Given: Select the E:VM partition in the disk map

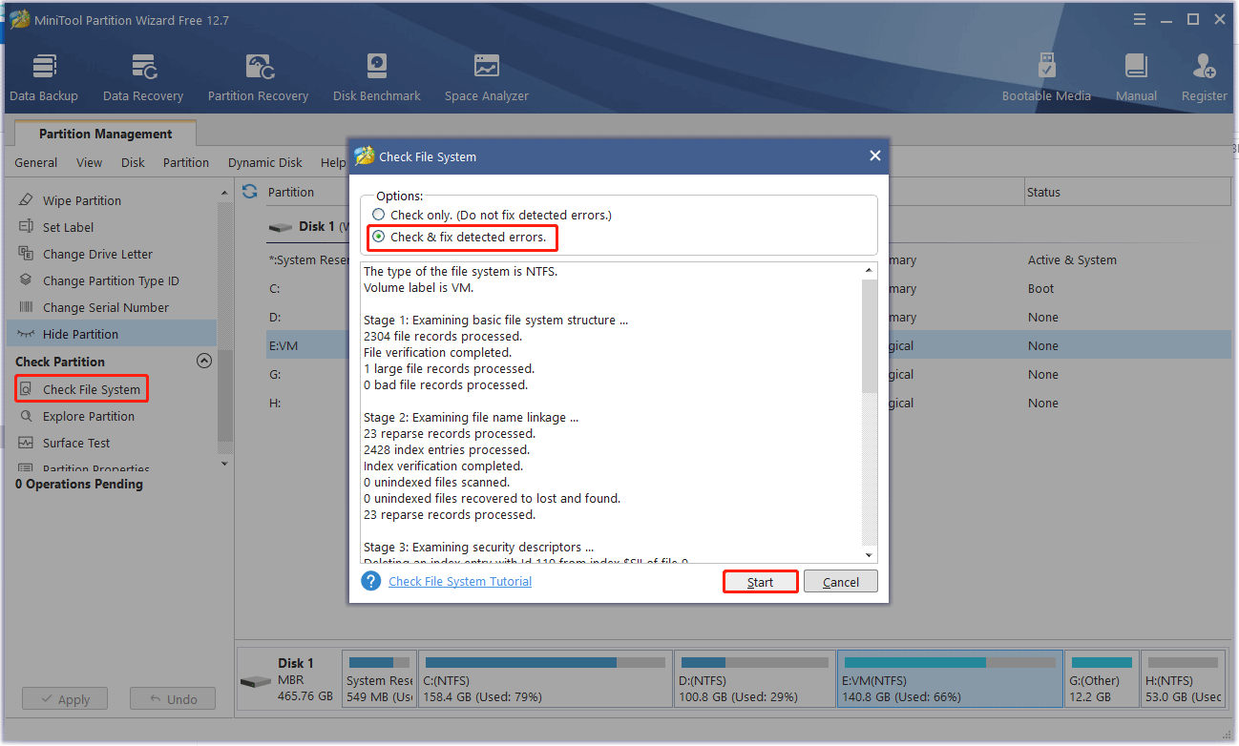Looking at the screenshot, I should 949,677.
